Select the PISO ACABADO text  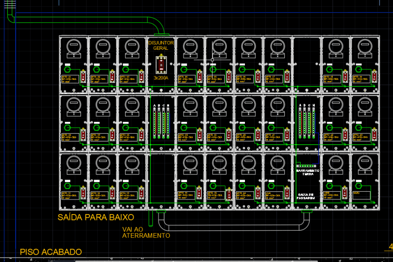point(51,252)
